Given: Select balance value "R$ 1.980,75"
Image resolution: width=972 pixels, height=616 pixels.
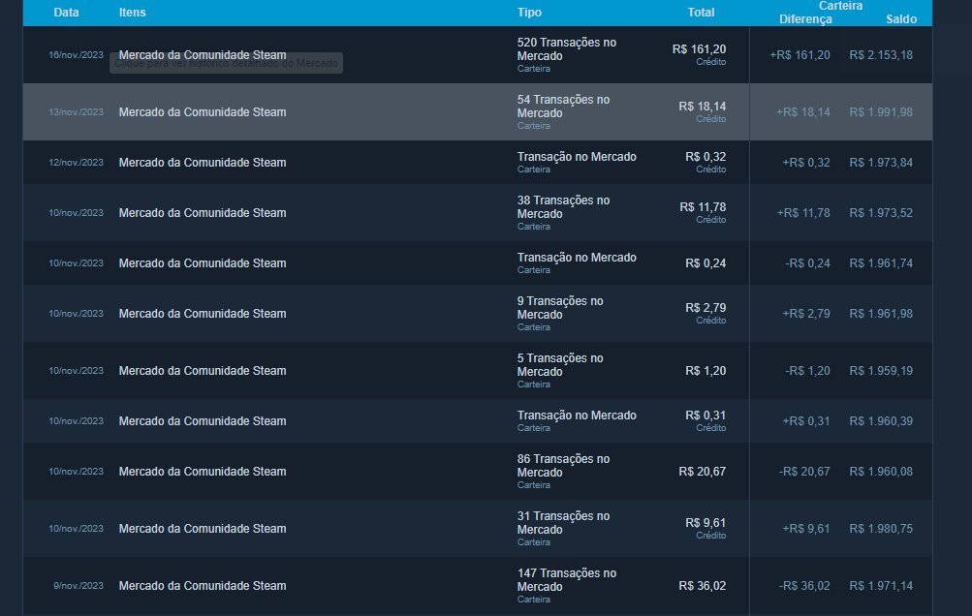Looking at the screenshot, I should (881, 529).
